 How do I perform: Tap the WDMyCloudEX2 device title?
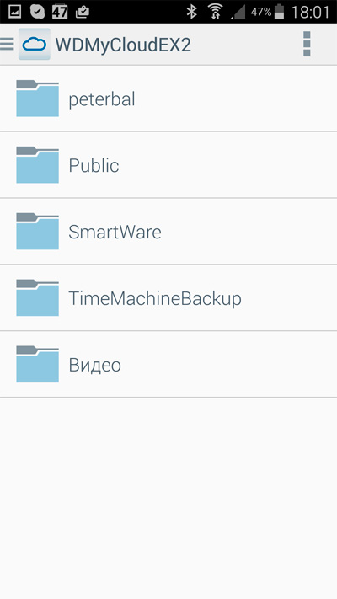pos(123,45)
